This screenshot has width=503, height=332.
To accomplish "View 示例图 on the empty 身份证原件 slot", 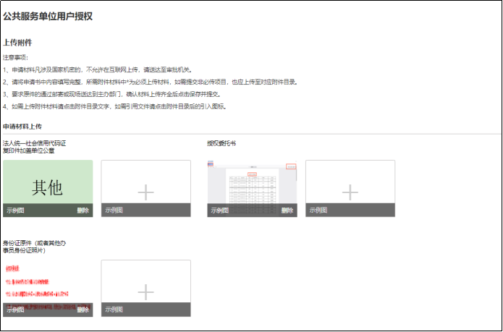I will click(x=114, y=310).
